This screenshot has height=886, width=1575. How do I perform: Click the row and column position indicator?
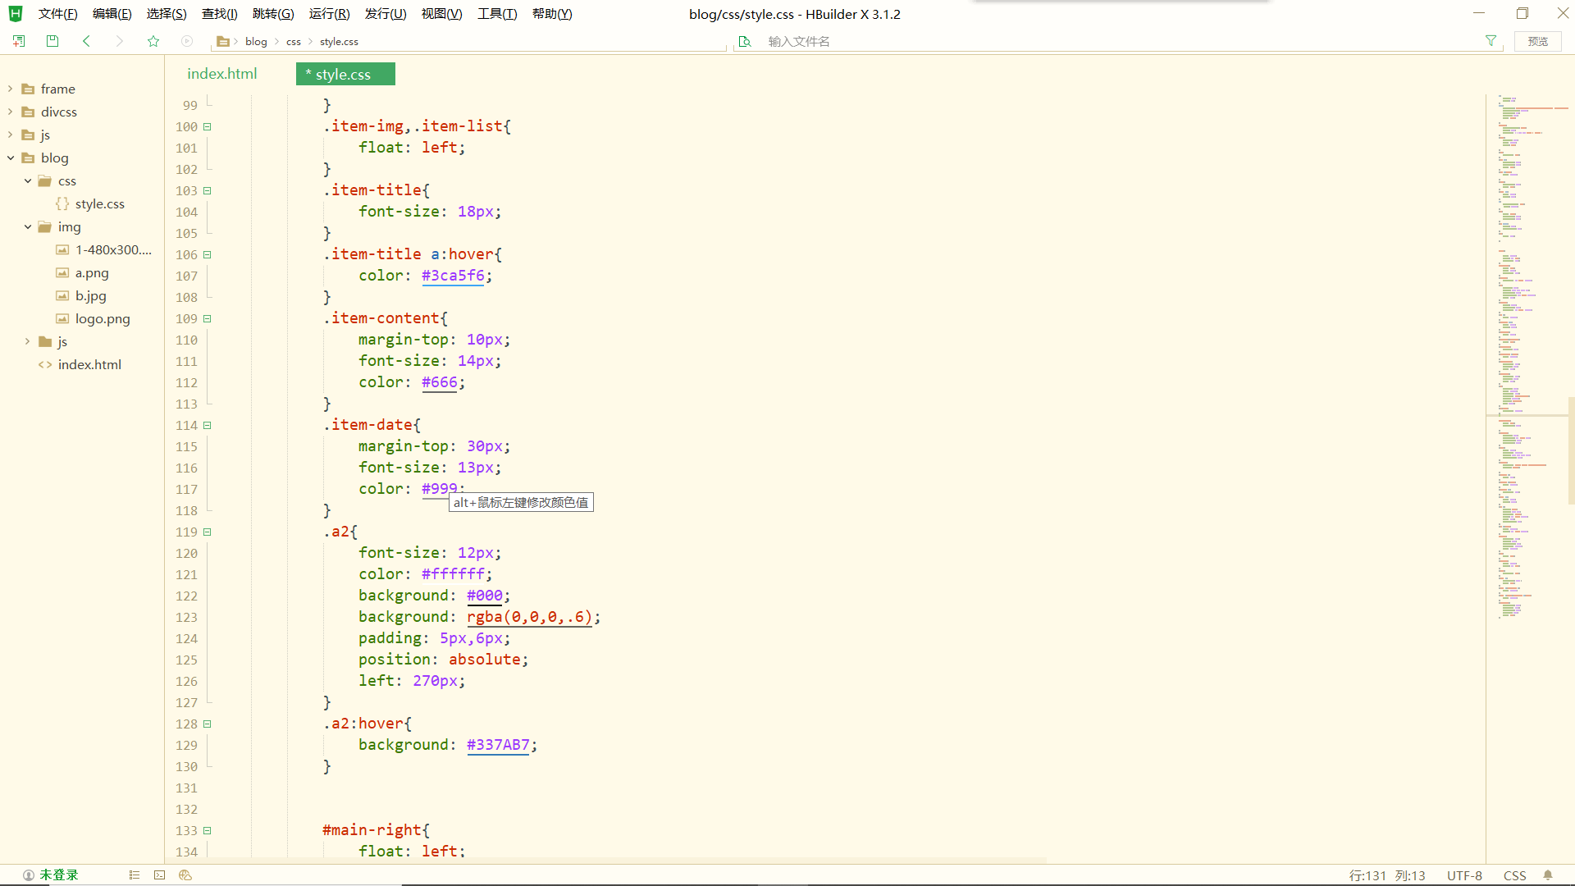pyautogui.click(x=1387, y=875)
